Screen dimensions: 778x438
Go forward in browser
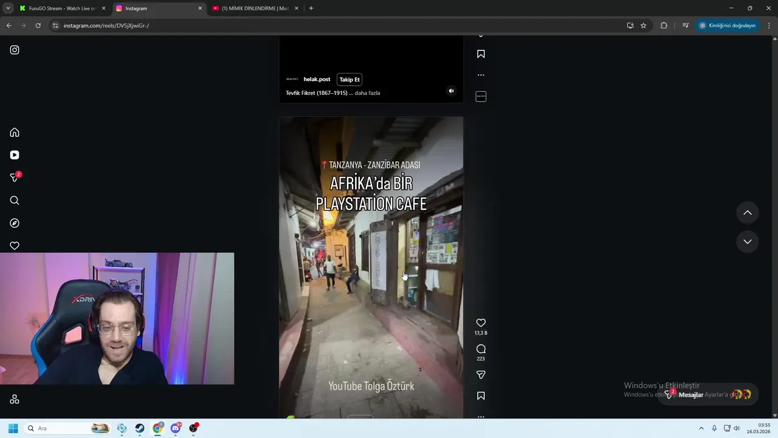(x=23, y=26)
